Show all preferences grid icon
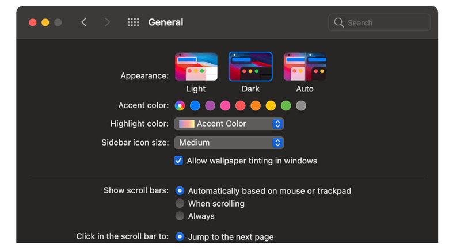 (133, 22)
